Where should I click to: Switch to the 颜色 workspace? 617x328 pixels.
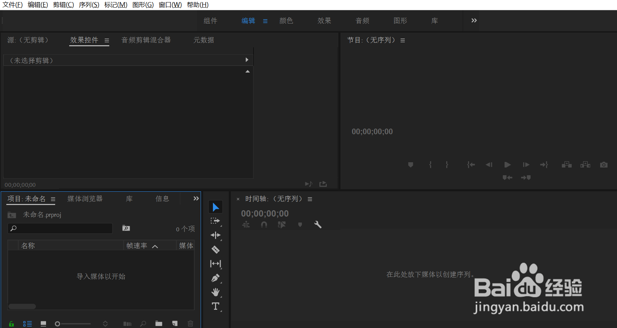(286, 21)
